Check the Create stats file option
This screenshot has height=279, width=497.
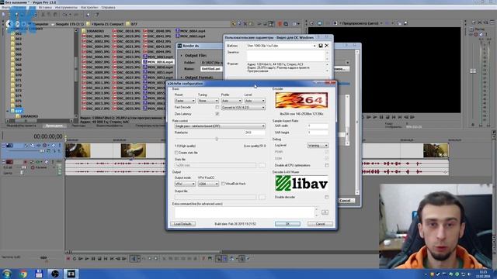[176, 153]
